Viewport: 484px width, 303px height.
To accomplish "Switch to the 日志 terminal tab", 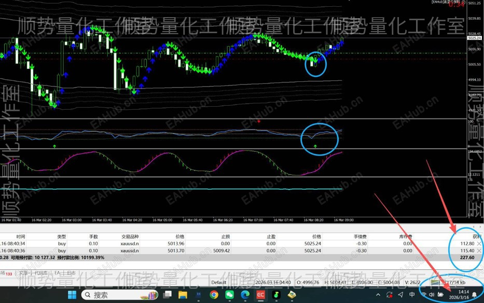I will tap(71, 273).
